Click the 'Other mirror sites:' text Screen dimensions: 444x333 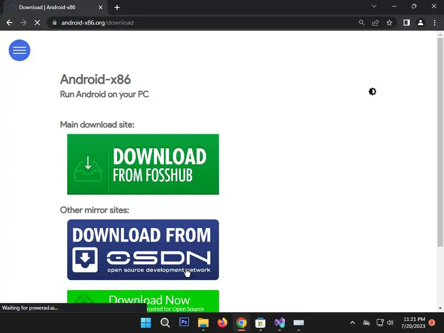click(x=95, y=210)
